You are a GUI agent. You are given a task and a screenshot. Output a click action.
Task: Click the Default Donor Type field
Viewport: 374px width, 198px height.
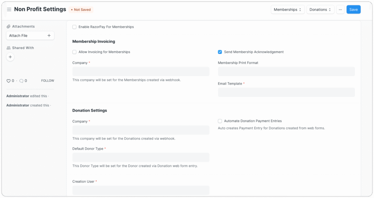pos(141,157)
